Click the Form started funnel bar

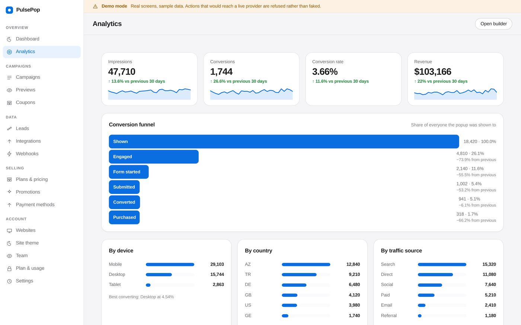coord(129,172)
